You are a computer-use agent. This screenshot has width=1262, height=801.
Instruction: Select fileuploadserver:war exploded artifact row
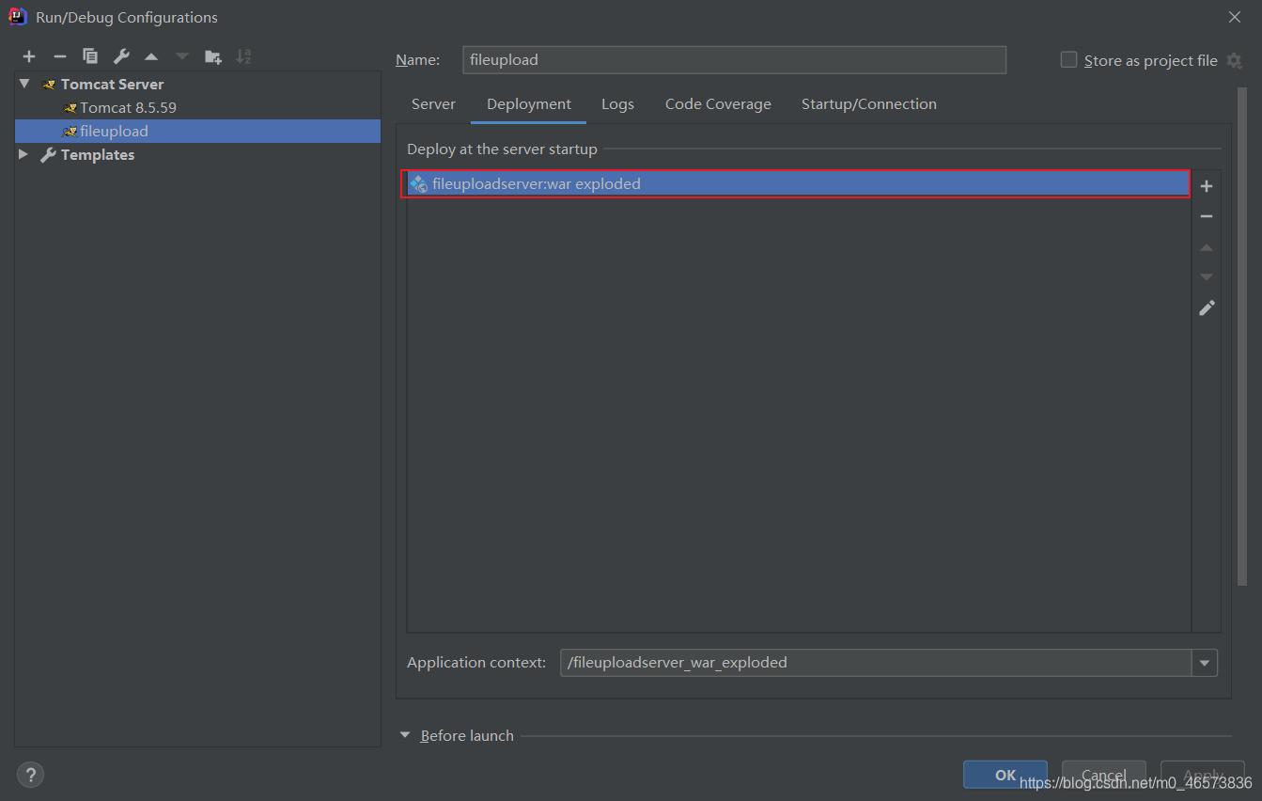coord(796,184)
